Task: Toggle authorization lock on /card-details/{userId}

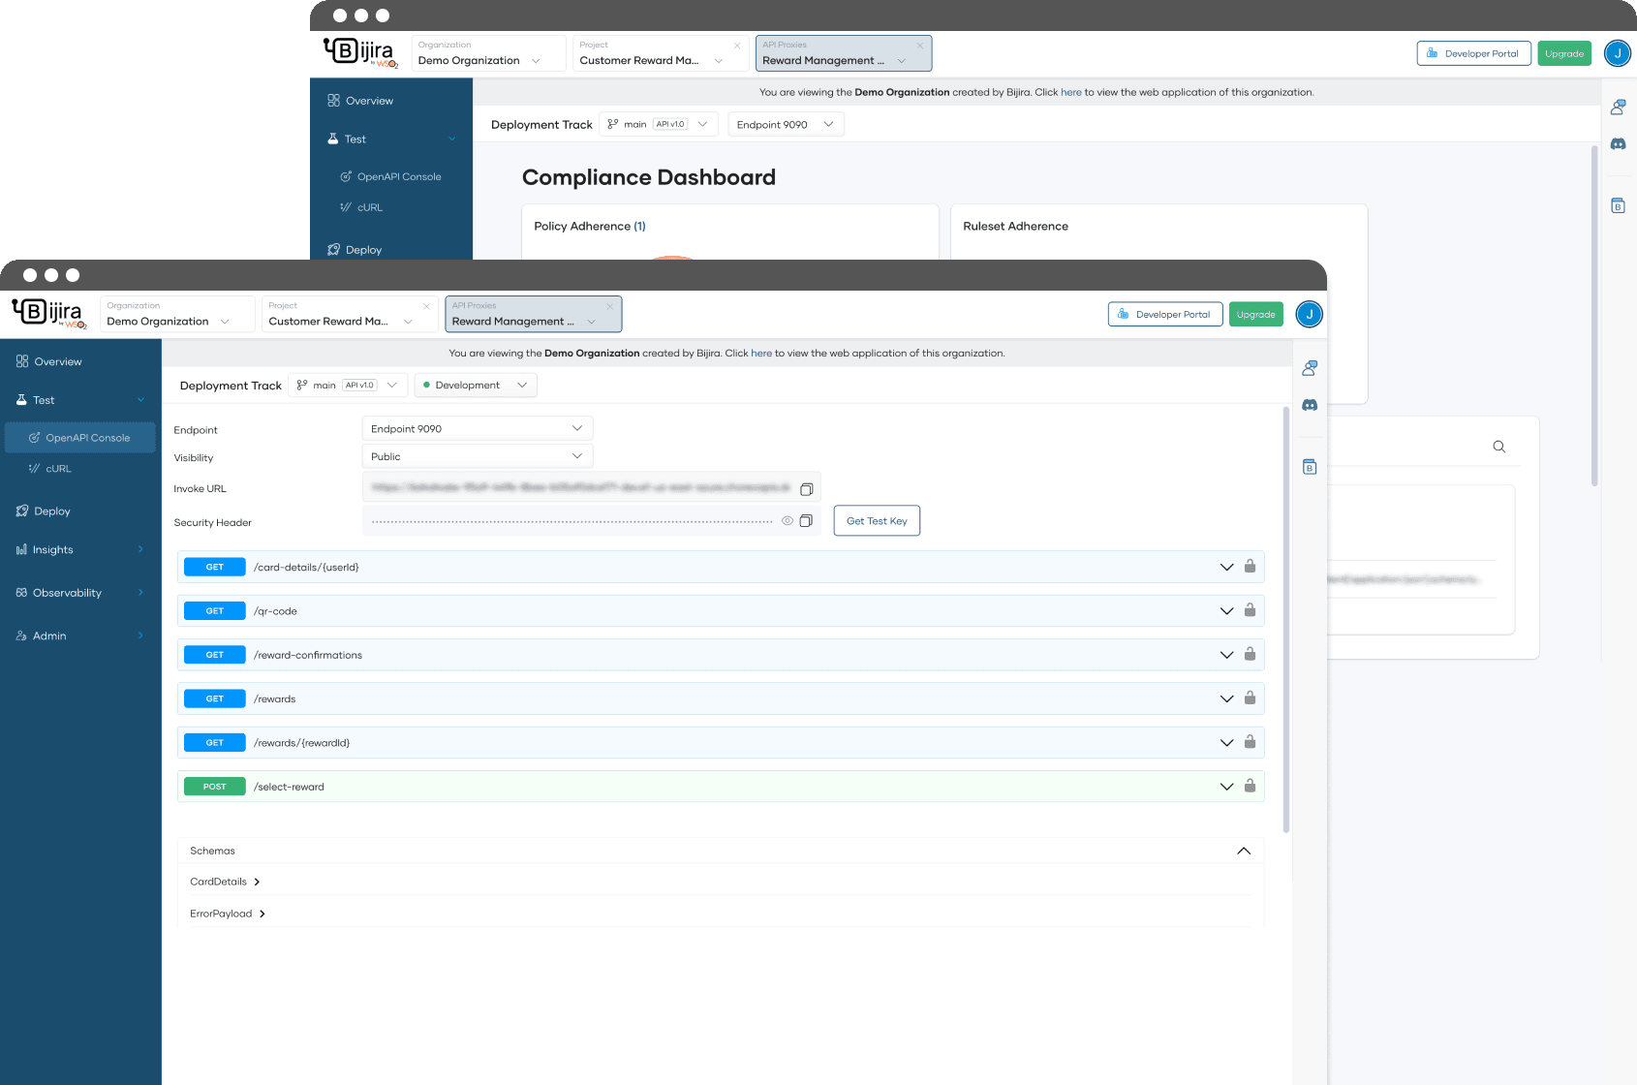Action: coord(1250,567)
